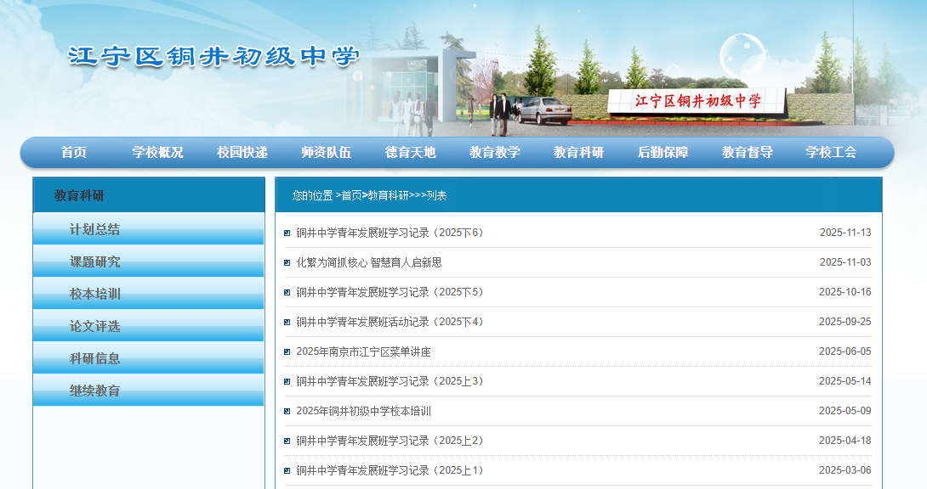Open the 继续教育 sidebar section
The image size is (927, 489).
[96, 390]
